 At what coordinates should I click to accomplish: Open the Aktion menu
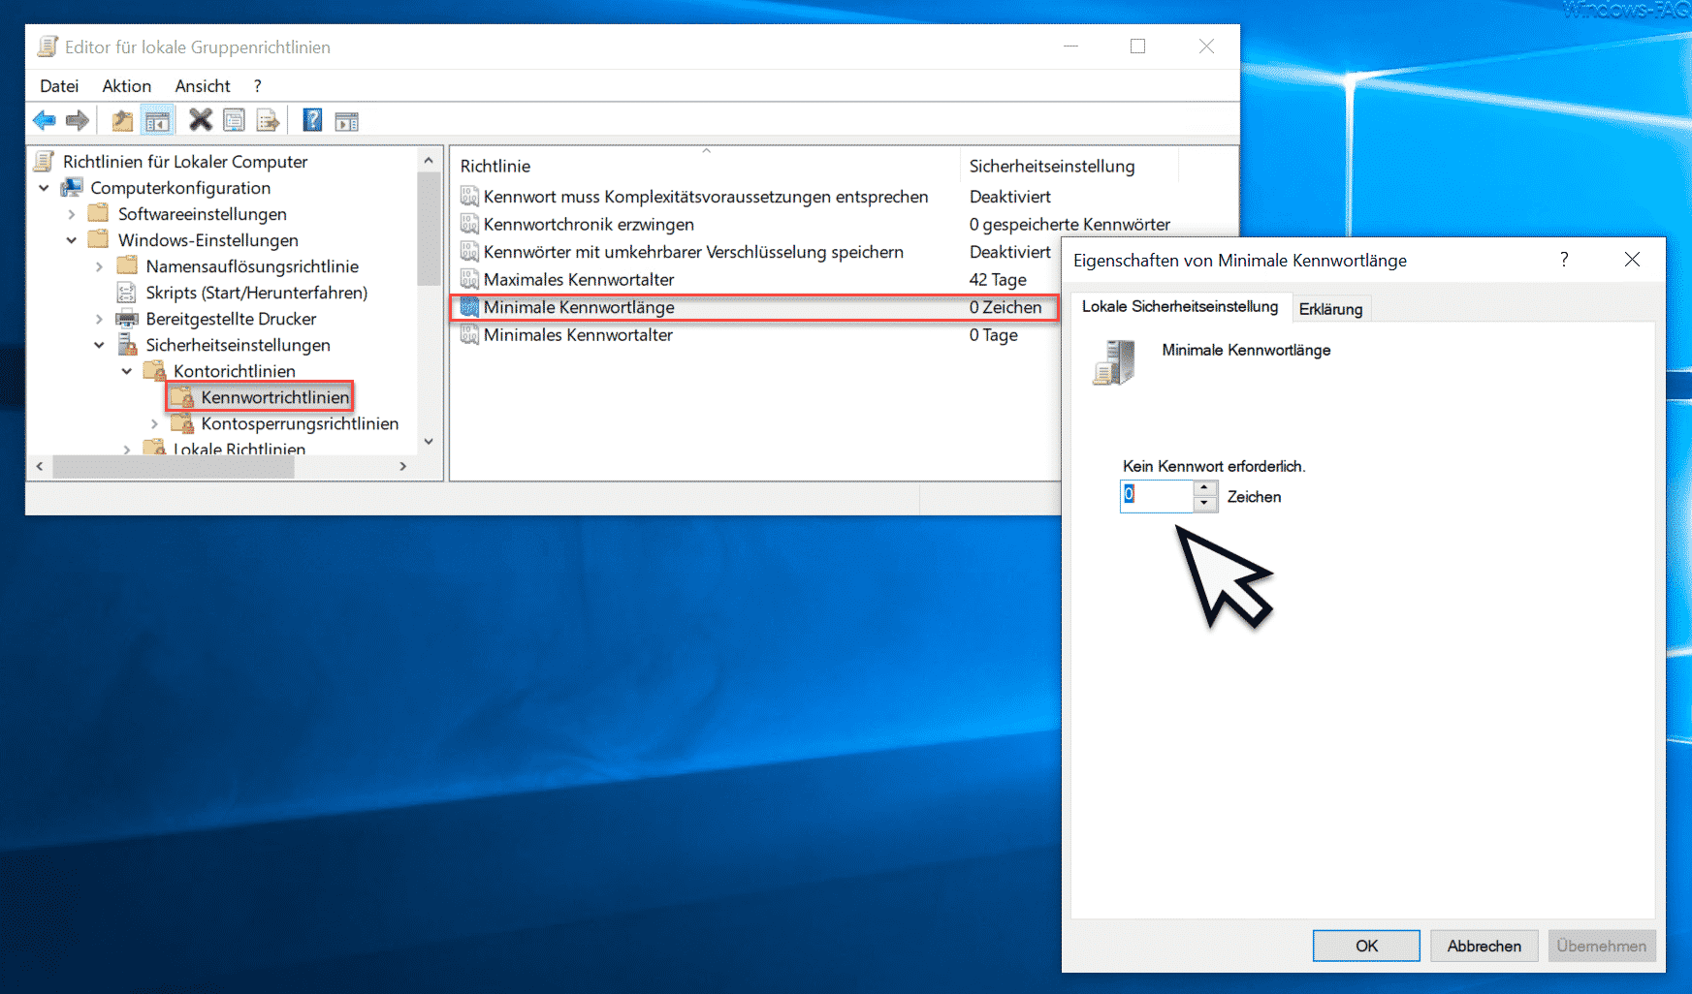pos(126,86)
